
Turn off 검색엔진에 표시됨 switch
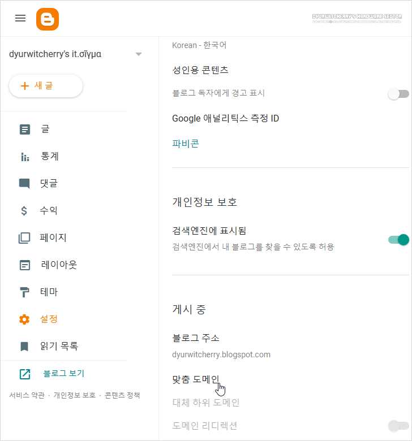pyautogui.click(x=398, y=240)
